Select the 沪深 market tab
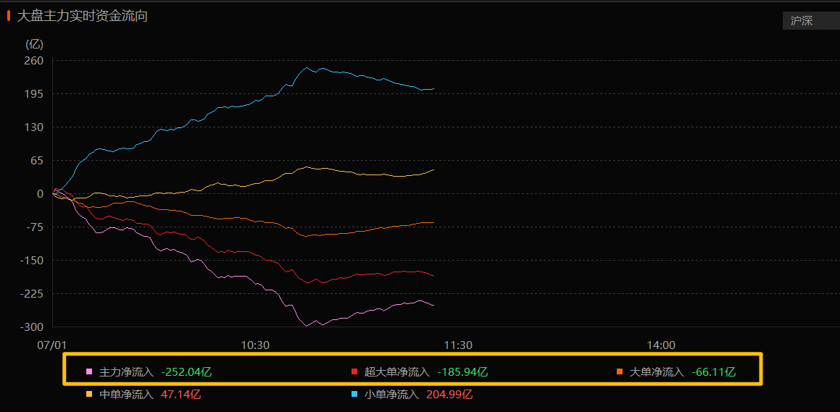Image resolution: width=840 pixels, height=412 pixels. [x=811, y=21]
